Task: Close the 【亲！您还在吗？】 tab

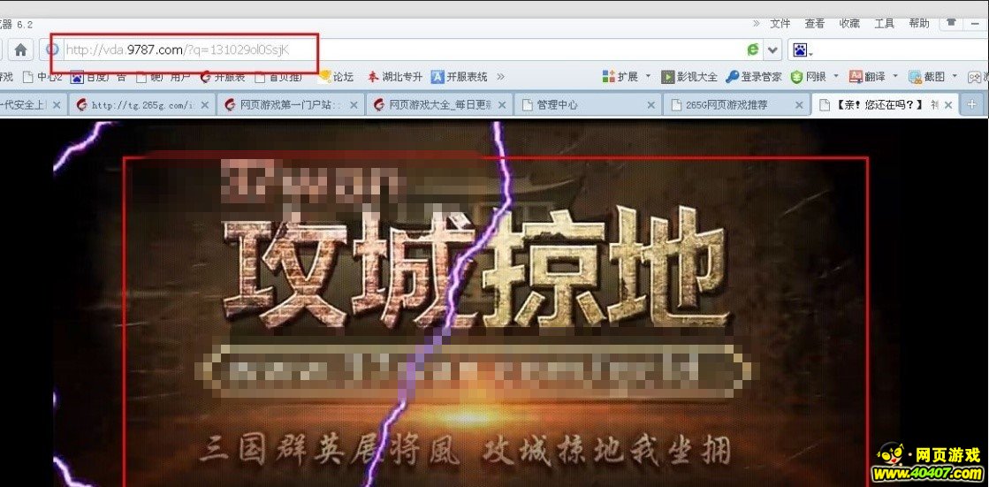Action: 948,105
